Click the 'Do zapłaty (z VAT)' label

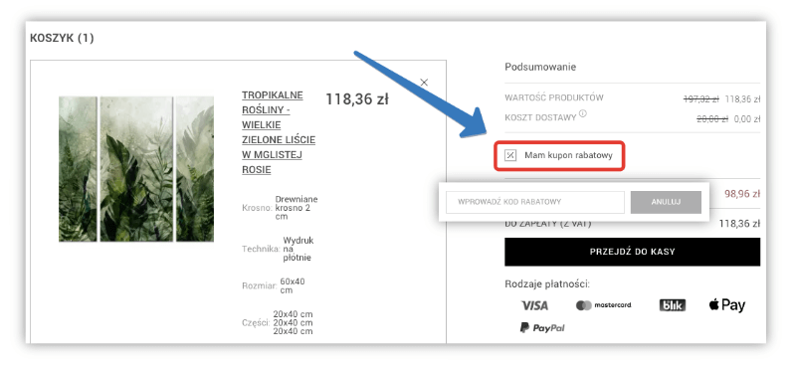[x=548, y=224]
